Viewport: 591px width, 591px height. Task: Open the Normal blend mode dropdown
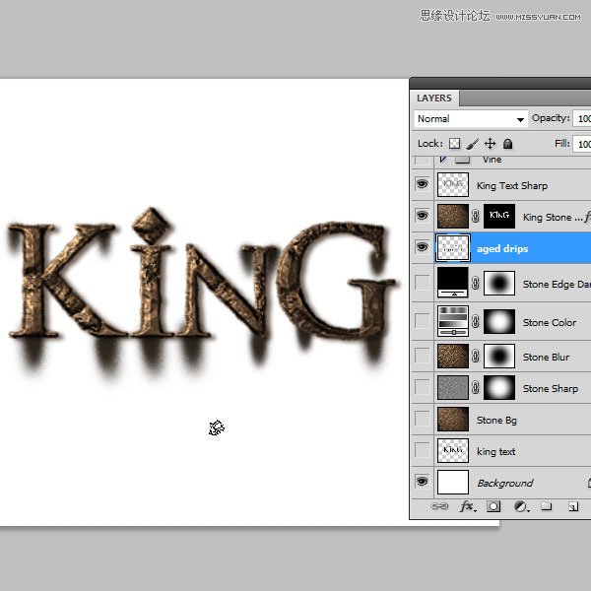click(x=471, y=119)
